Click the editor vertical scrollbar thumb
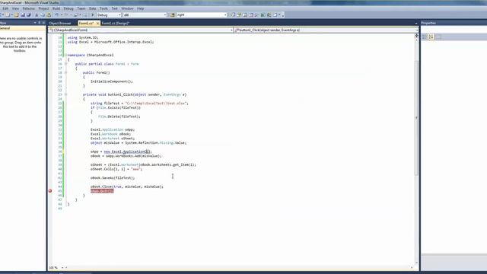 pos(416,118)
